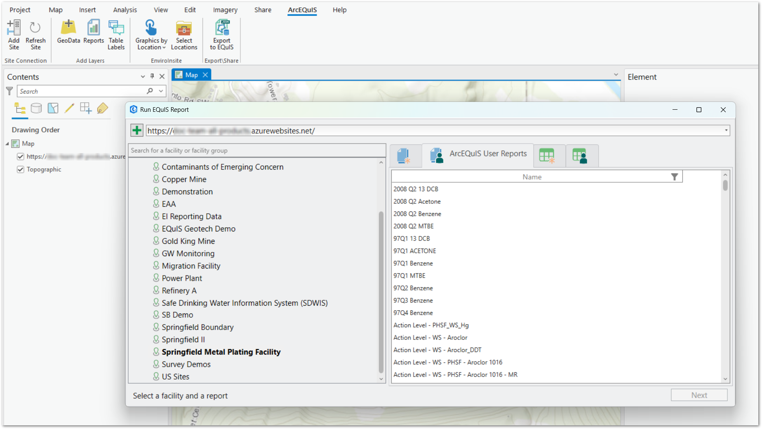Switch to List By Editing view
Viewport: 762px width, 429px height.
tap(69, 108)
